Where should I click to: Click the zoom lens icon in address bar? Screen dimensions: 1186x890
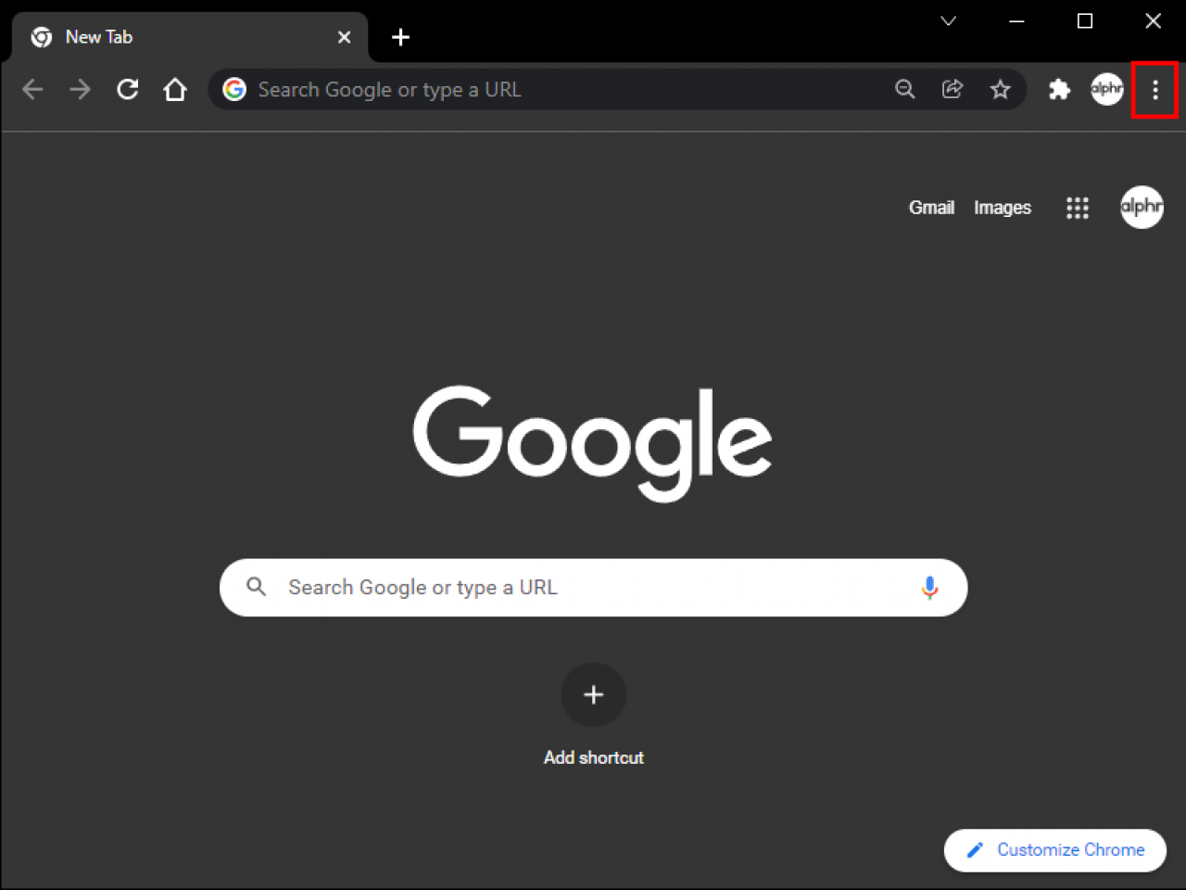(905, 89)
